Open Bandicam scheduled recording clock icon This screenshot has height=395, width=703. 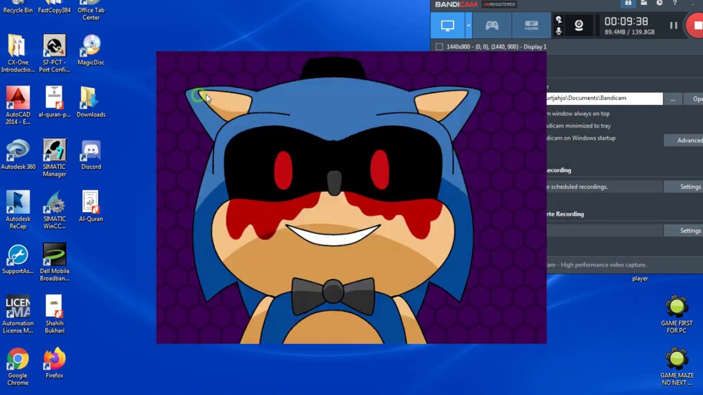click(659, 3)
